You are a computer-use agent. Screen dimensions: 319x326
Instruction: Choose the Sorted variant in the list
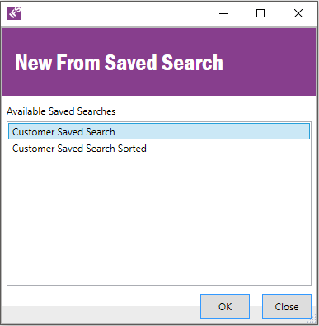(x=159, y=149)
